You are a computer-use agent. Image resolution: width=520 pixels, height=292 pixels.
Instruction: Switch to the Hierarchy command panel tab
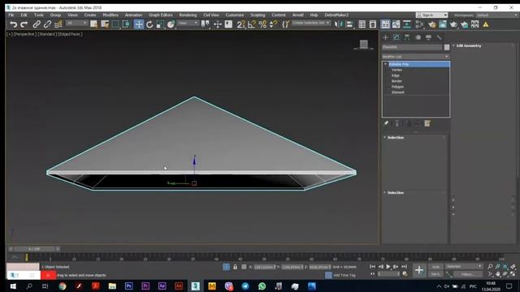click(407, 37)
